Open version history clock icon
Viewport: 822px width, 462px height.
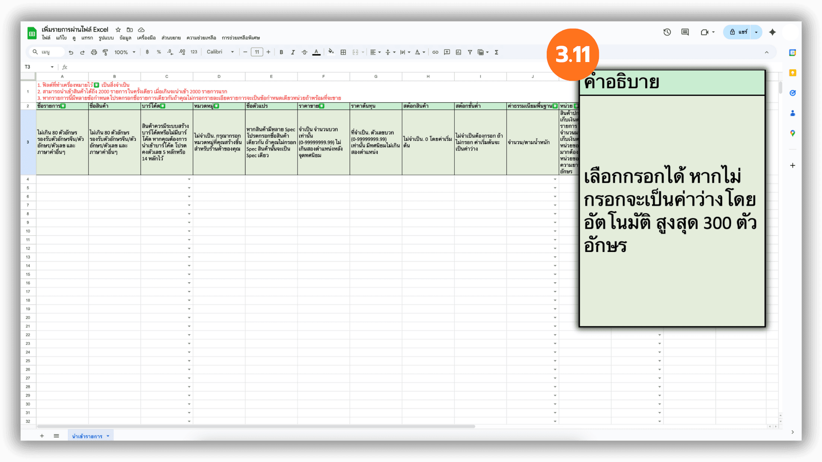(x=667, y=32)
